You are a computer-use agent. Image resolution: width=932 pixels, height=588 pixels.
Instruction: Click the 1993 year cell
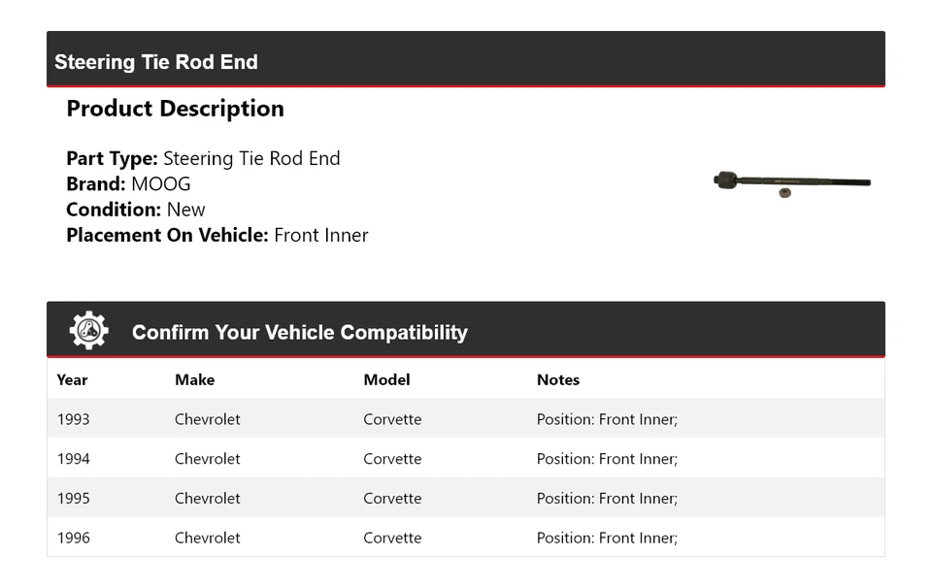[x=73, y=419]
